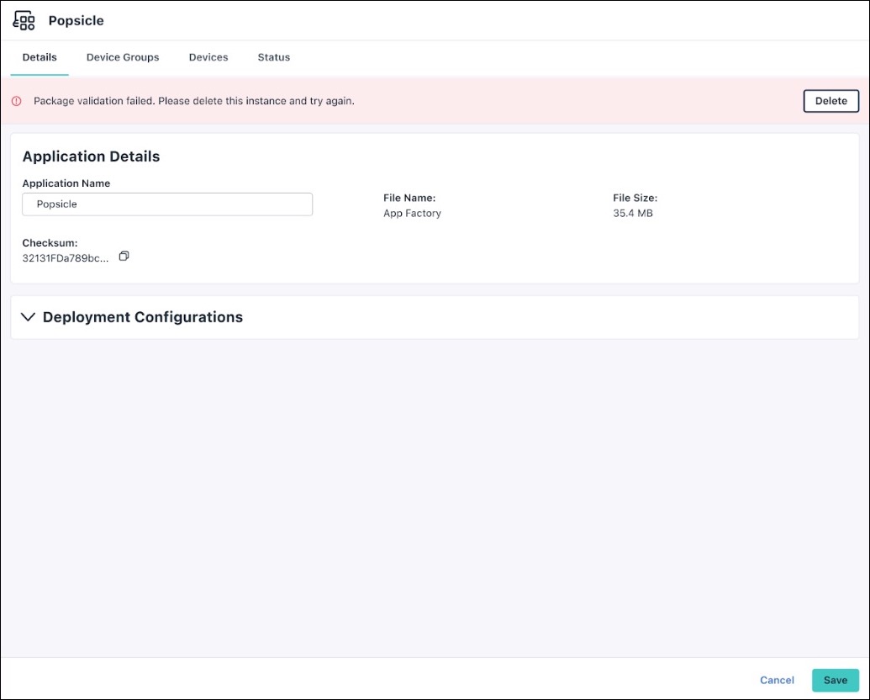
Task: Click the Application Details heading
Action: [91, 156]
